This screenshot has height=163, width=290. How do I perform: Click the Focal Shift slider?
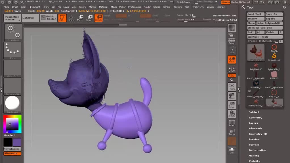[x=194, y=16]
